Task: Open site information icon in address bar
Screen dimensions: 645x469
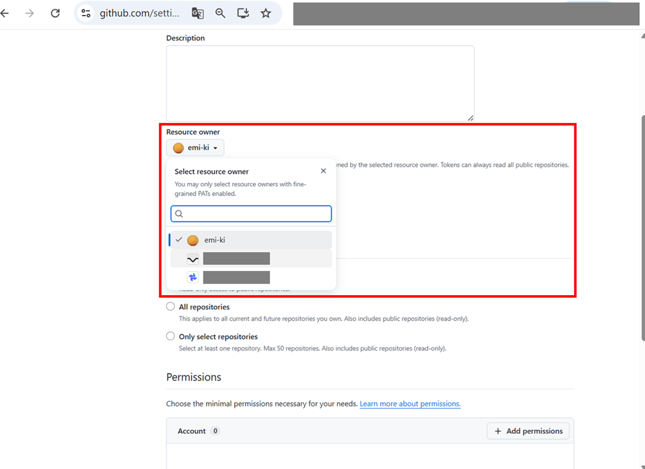Action: click(86, 13)
